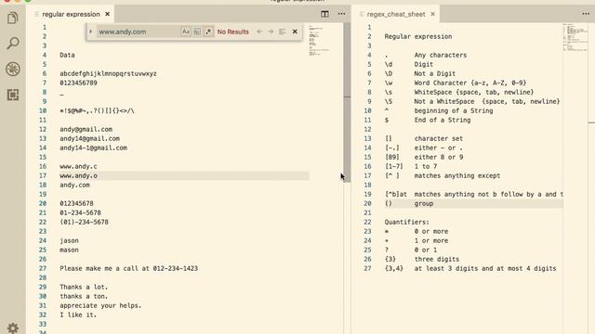Click the text 'www.andy.o' on line 17
This screenshot has height=334, width=595.
point(78,175)
